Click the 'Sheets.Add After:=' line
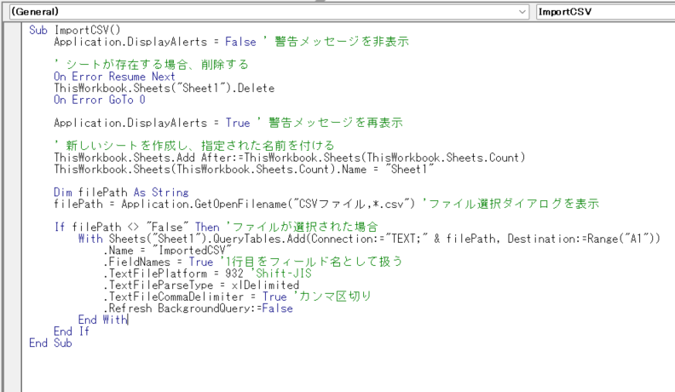 tap(289, 158)
